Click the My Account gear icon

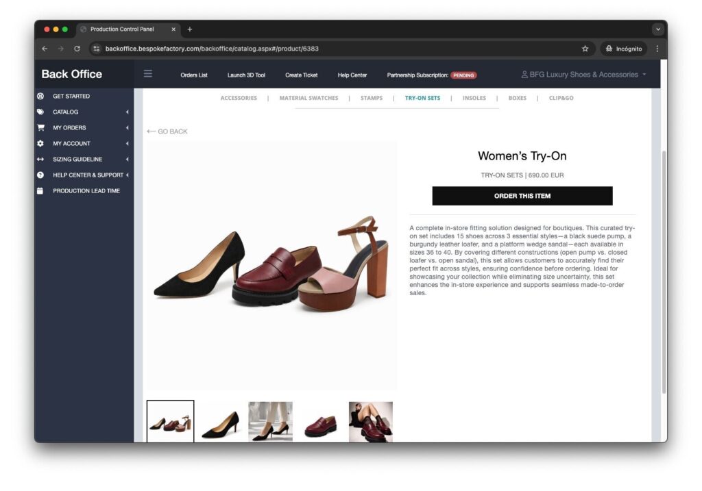[x=40, y=143]
